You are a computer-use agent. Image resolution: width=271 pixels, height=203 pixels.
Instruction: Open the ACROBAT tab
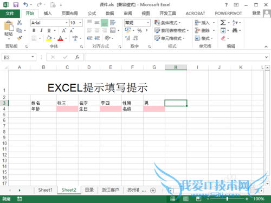click(195, 13)
